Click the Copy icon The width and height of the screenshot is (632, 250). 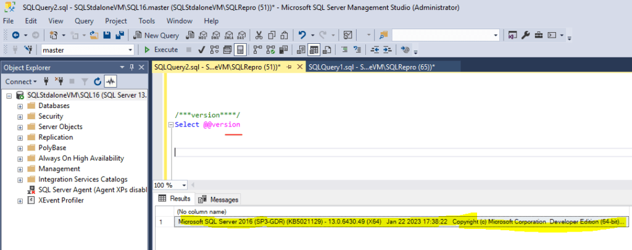pyautogui.click(x=272, y=35)
